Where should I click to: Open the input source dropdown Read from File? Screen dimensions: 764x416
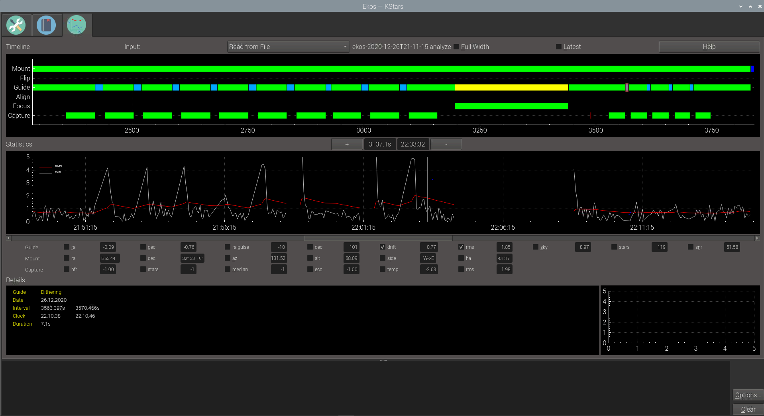point(288,47)
